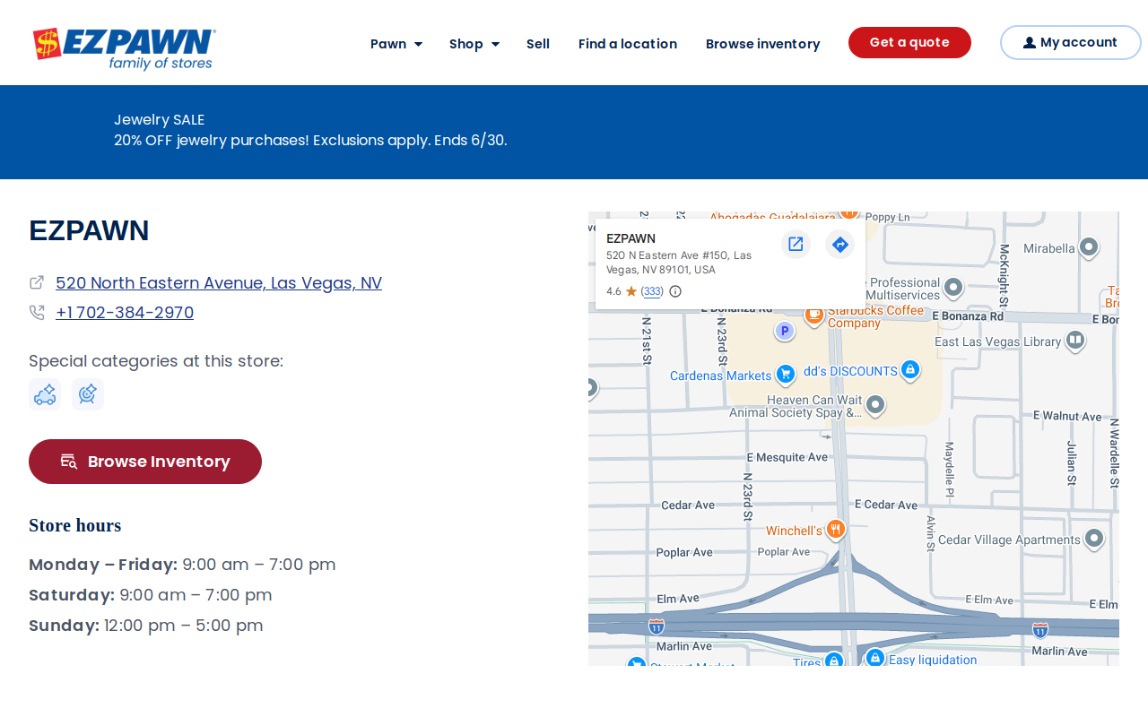1148x717 pixels.
Task: Click the Saturday 9:00 am – 7:00 pm hours
Action: pyautogui.click(x=151, y=595)
